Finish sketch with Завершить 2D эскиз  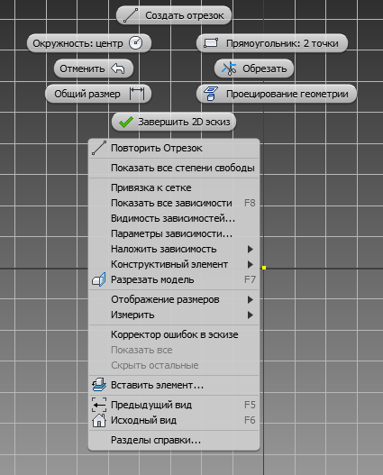174,122
